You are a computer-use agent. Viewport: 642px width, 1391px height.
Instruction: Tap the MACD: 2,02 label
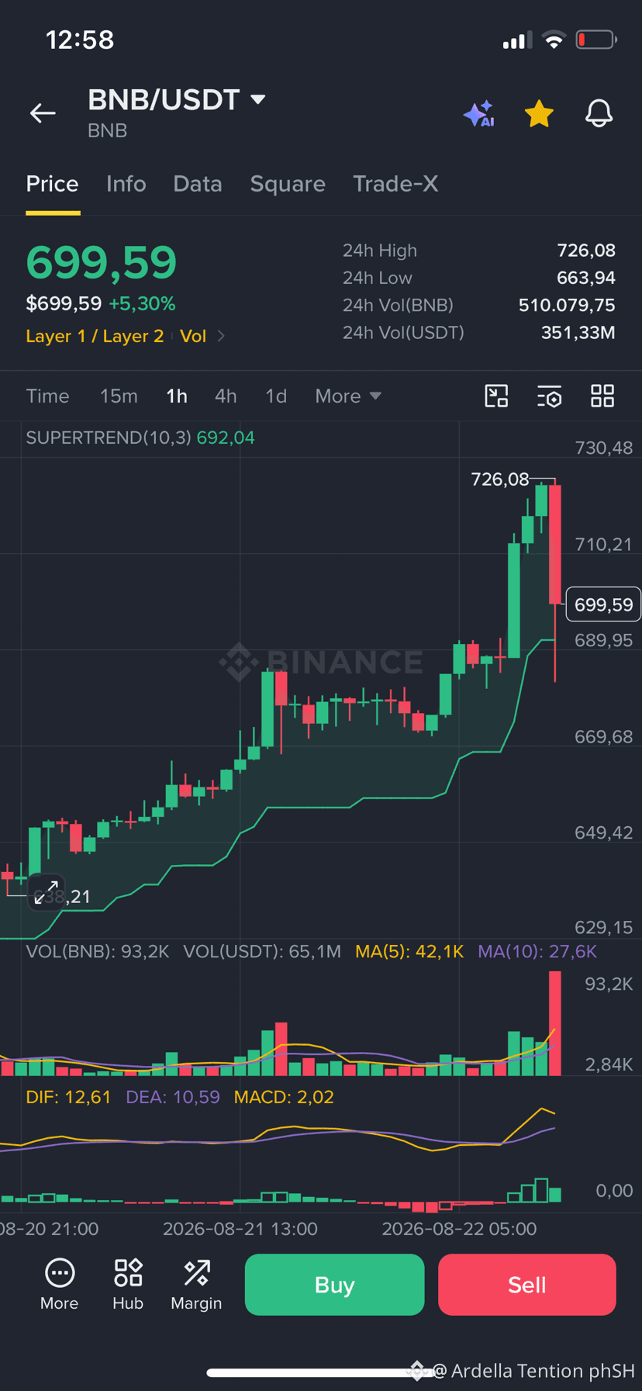284,1098
